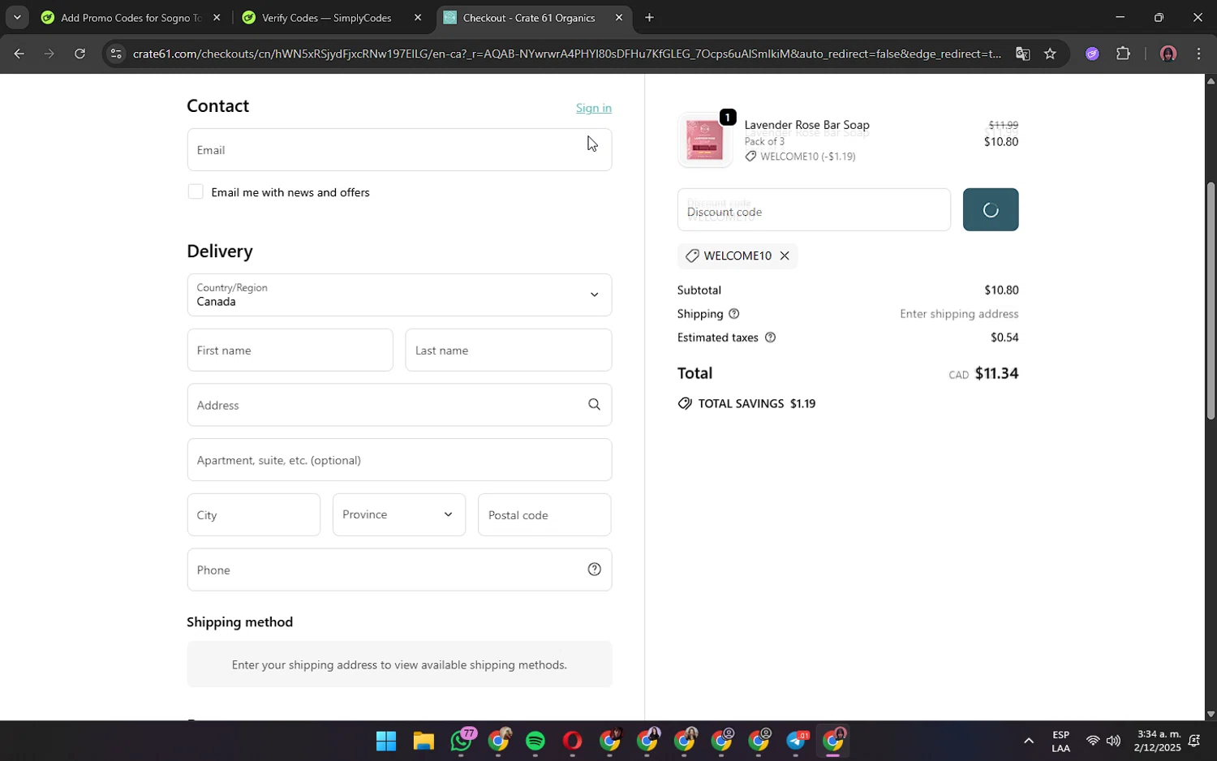
Task: Click the Lavender Rose Bar Soap thumbnail
Action: click(705, 140)
